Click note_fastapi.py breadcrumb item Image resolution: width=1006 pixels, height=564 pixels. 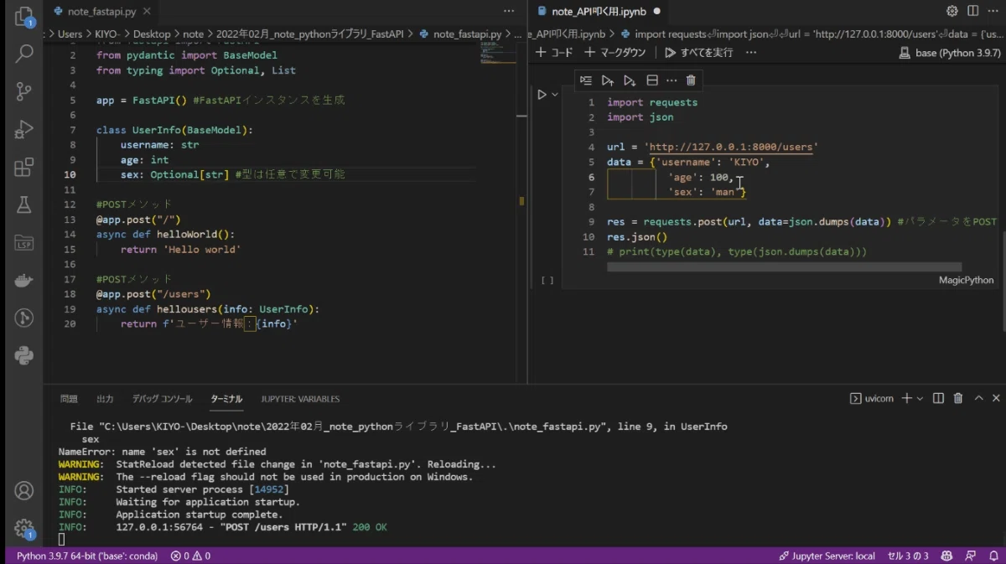pos(460,34)
